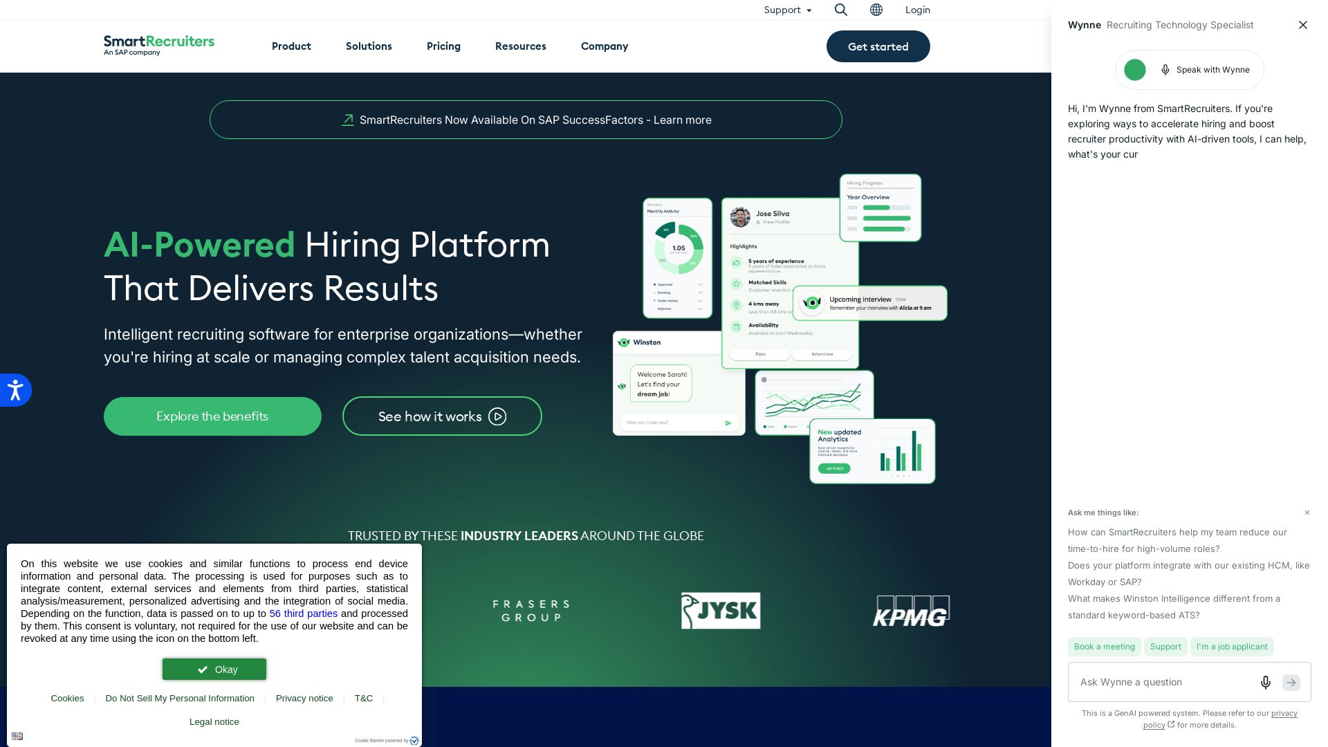Image resolution: width=1328 pixels, height=747 pixels.
Task: Click the Monthly Activity chart card
Action: pyautogui.click(x=678, y=258)
